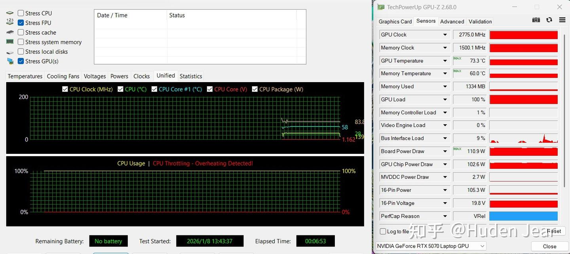This screenshot has width=570, height=254.
Task: Open GPU selector combo box
Action: tap(431, 246)
